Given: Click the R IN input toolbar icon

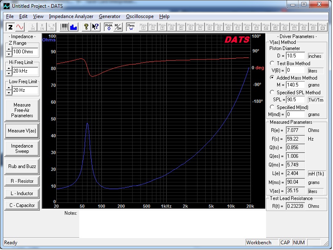Looking at the screenshot, I should [x=42, y=27].
